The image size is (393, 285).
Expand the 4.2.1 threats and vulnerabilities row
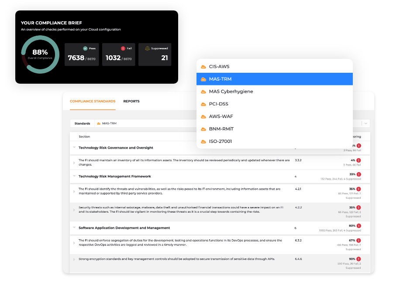click(74, 191)
